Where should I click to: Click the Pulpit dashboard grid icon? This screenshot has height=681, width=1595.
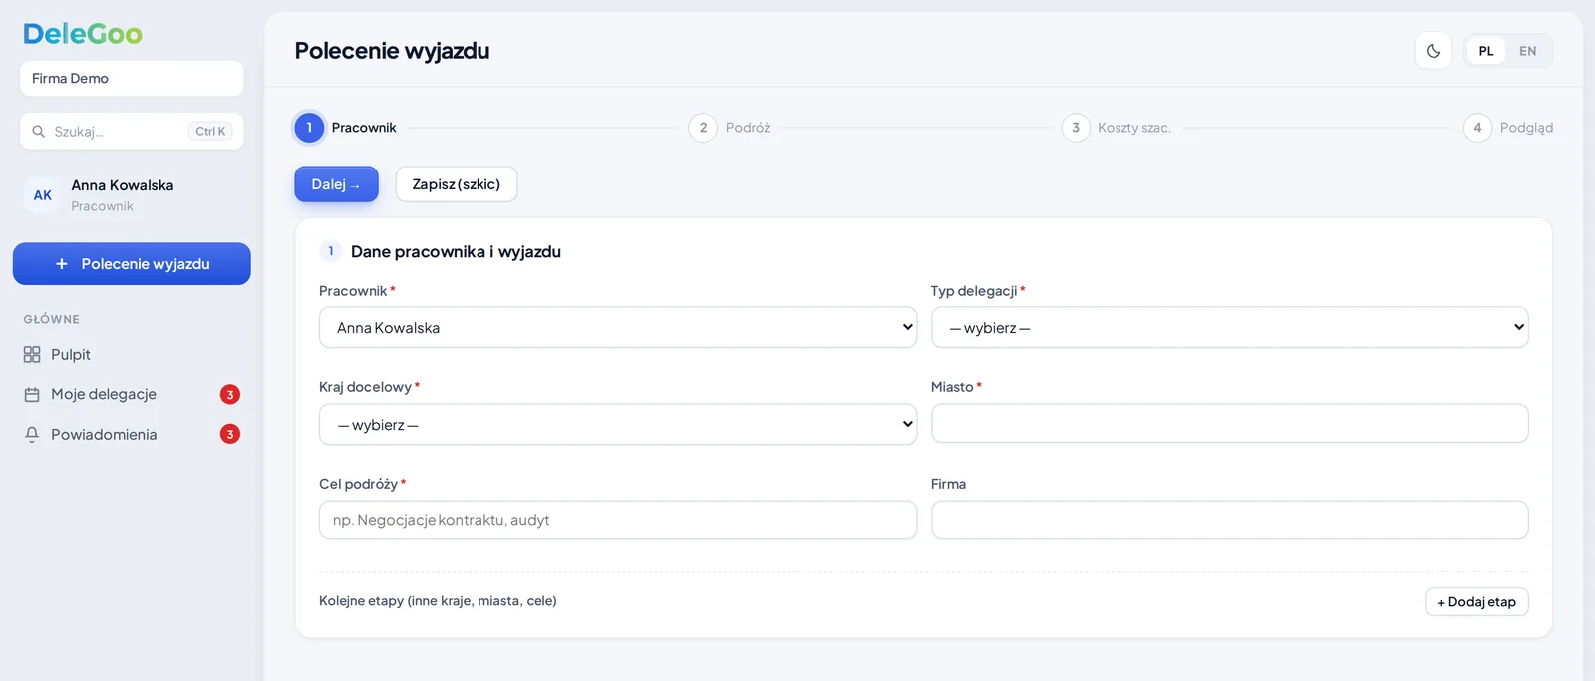pyautogui.click(x=32, y=355)
